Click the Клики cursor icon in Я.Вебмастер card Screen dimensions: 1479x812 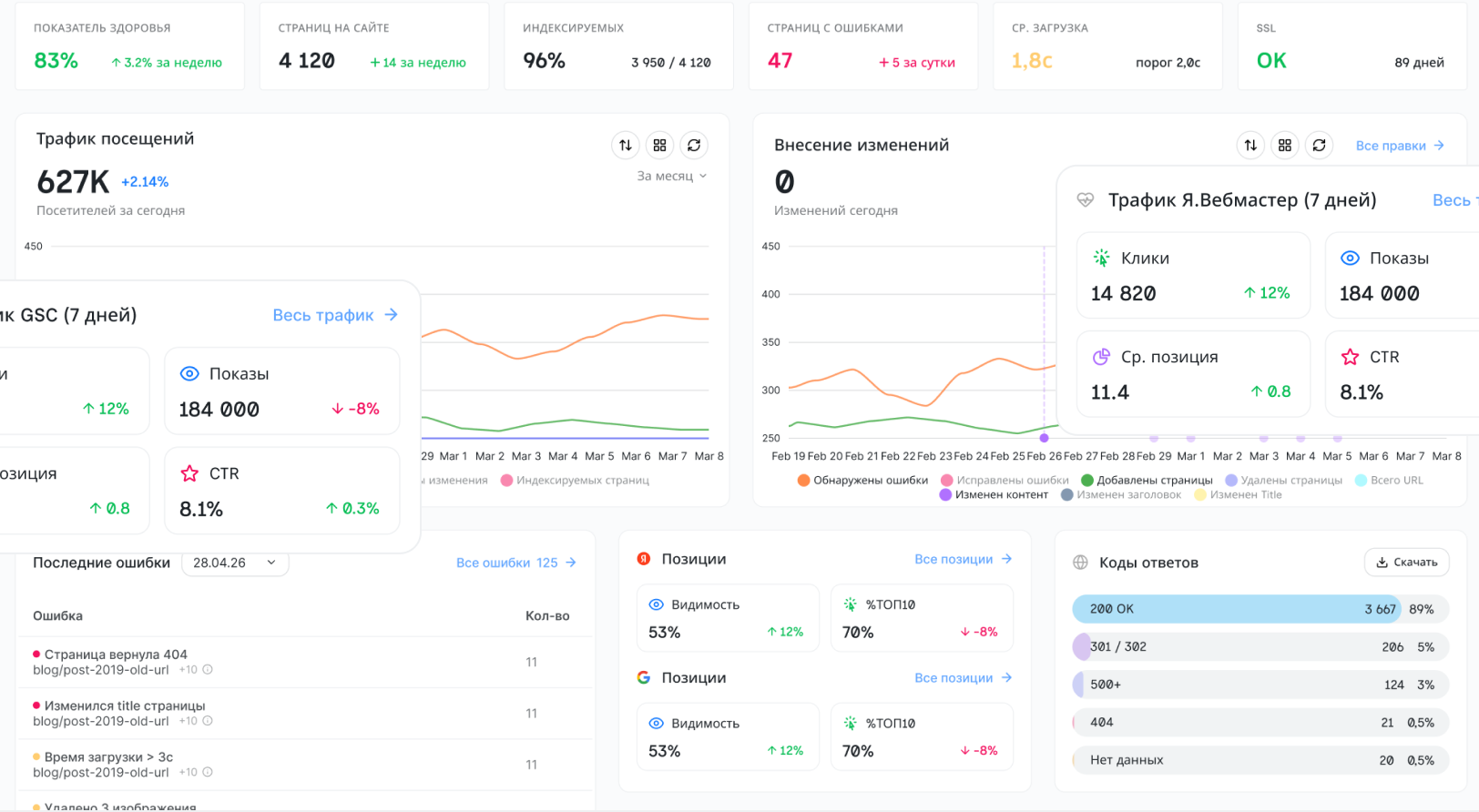pos(1101,258)
